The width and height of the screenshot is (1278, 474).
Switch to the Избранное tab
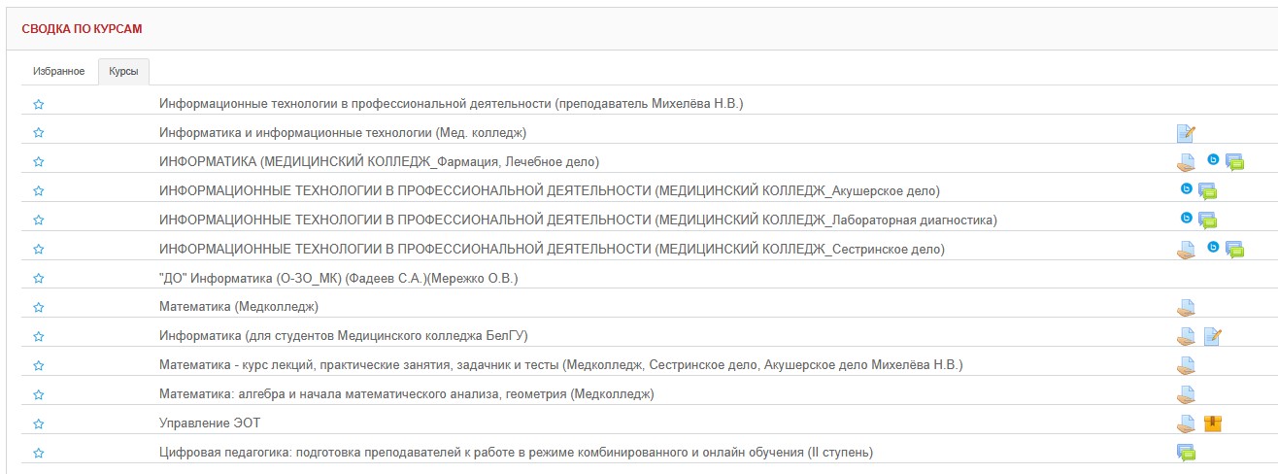click(x=59, y=72)
